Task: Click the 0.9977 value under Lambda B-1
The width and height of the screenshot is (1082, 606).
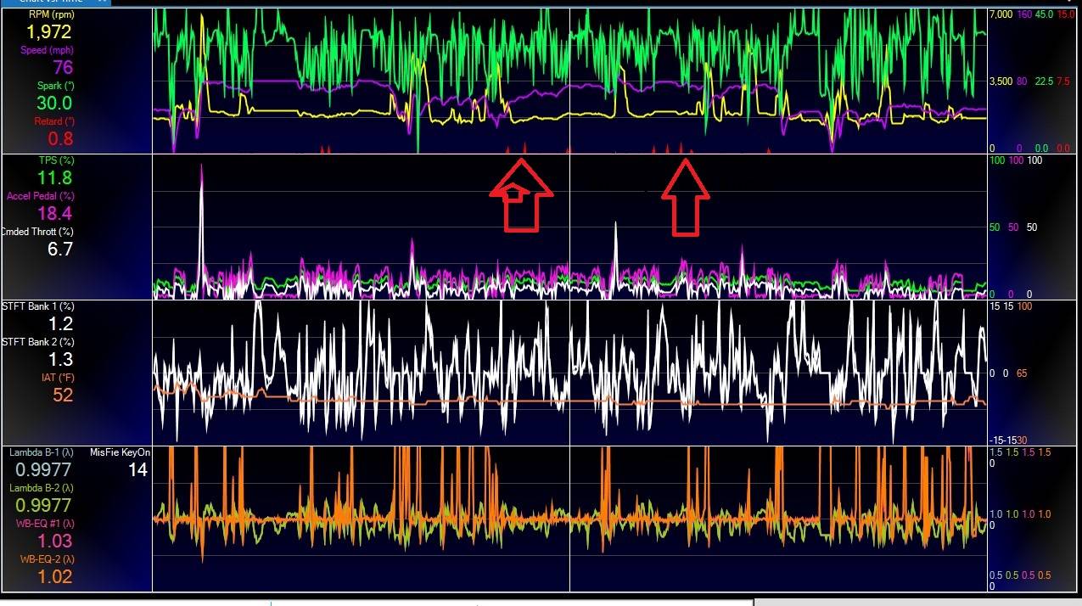Action: click(x=44, y=470)
